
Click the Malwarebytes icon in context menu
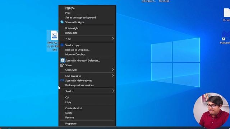pyautogui.click(x=62, y=80)
